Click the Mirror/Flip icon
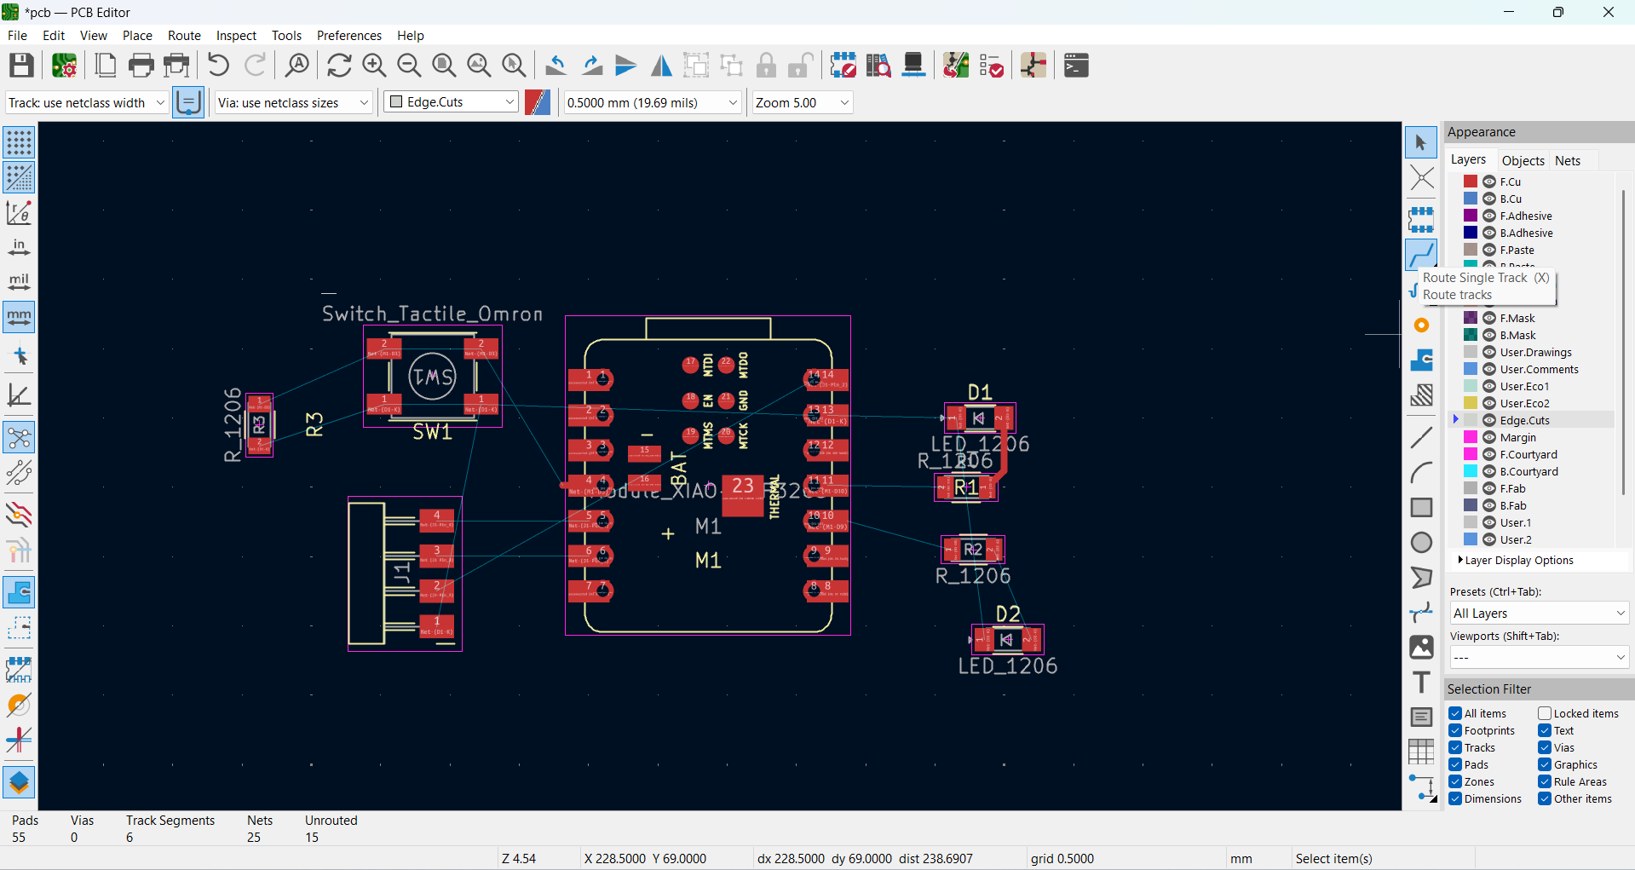The height and width of the screenshot is (870, 1635). point(661,66)
